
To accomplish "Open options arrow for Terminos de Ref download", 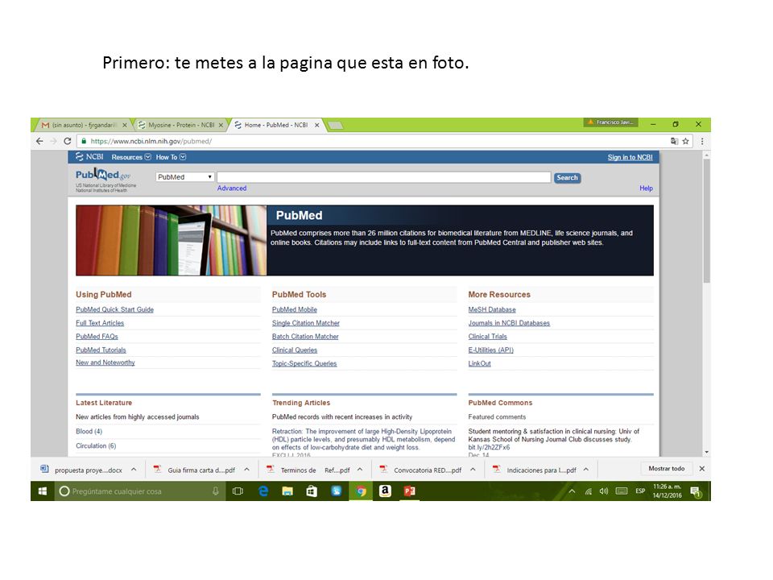I will click(360, 470).
